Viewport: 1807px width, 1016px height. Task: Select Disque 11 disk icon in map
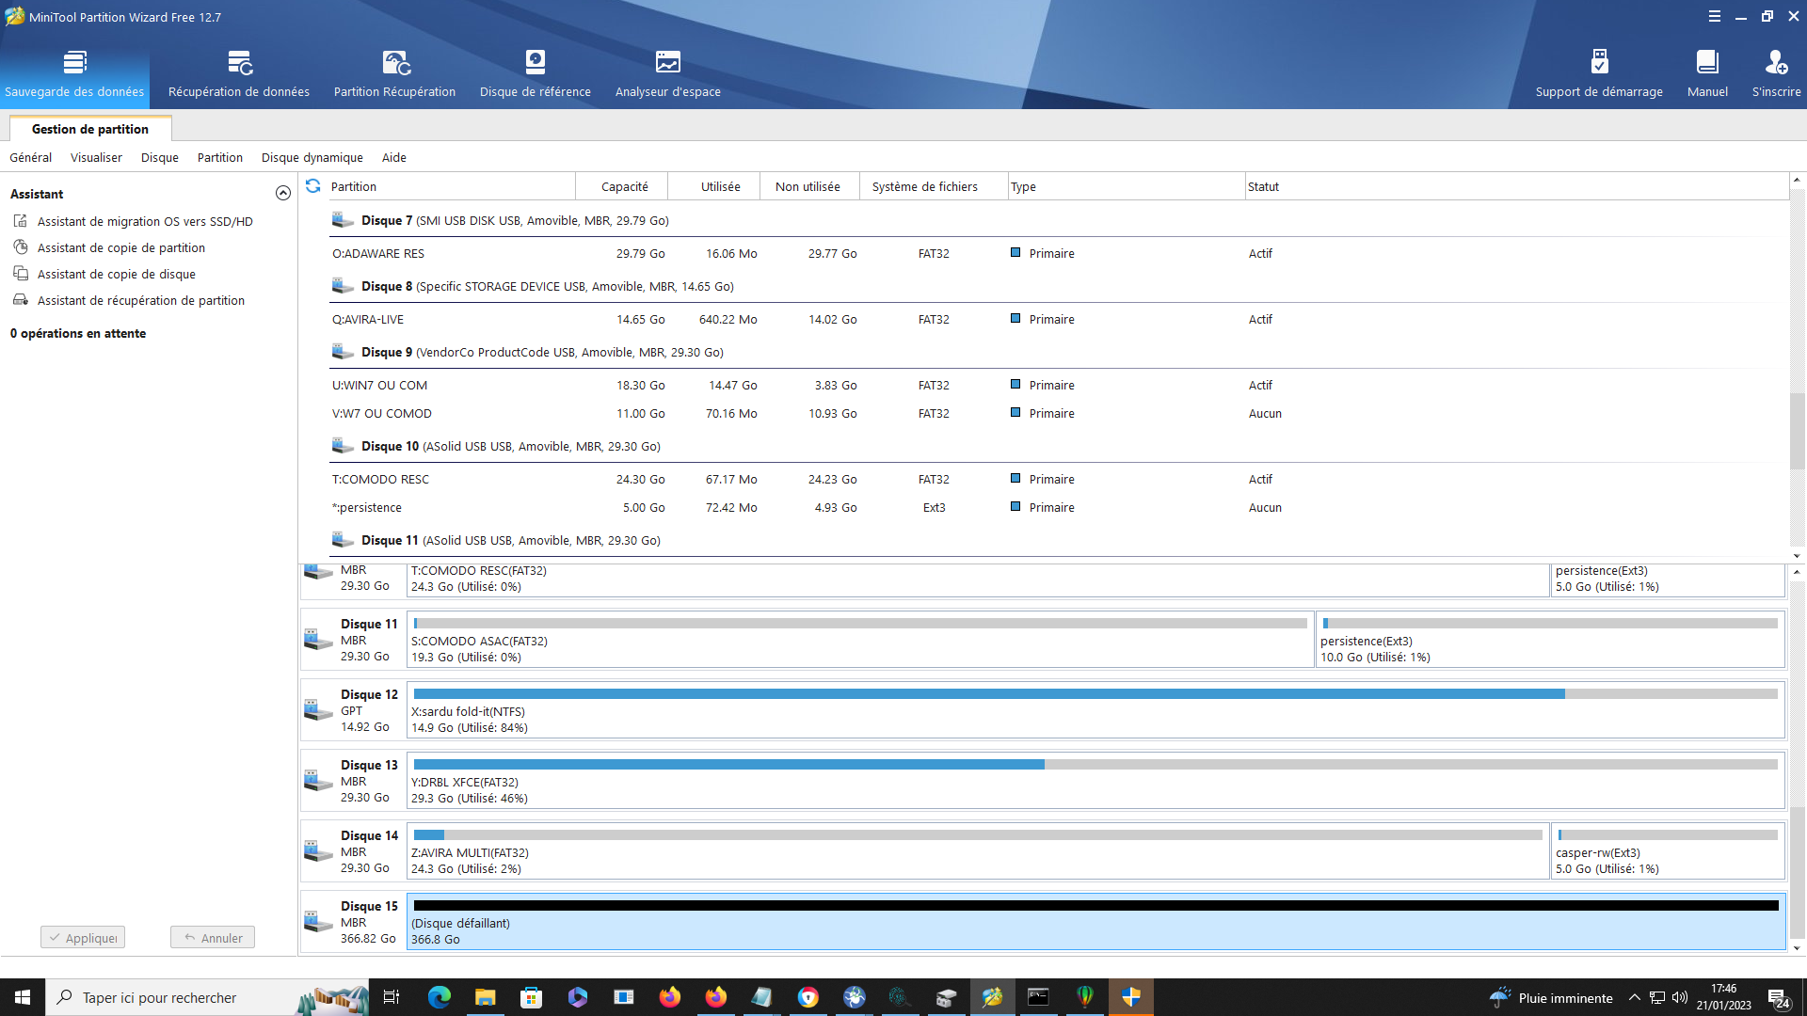click(x=318, y=640)
